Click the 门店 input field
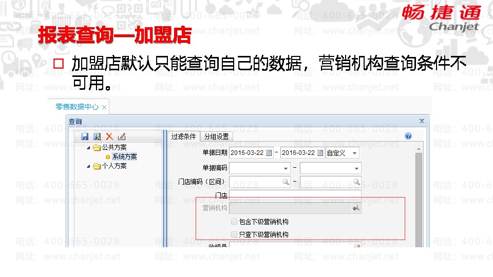Screen dimensions: 493x277 coord(295,195)
